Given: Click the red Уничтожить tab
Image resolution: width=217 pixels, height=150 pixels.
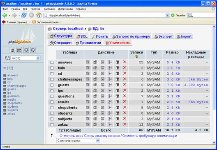Looking at the screenshot, I should [118, 43].
